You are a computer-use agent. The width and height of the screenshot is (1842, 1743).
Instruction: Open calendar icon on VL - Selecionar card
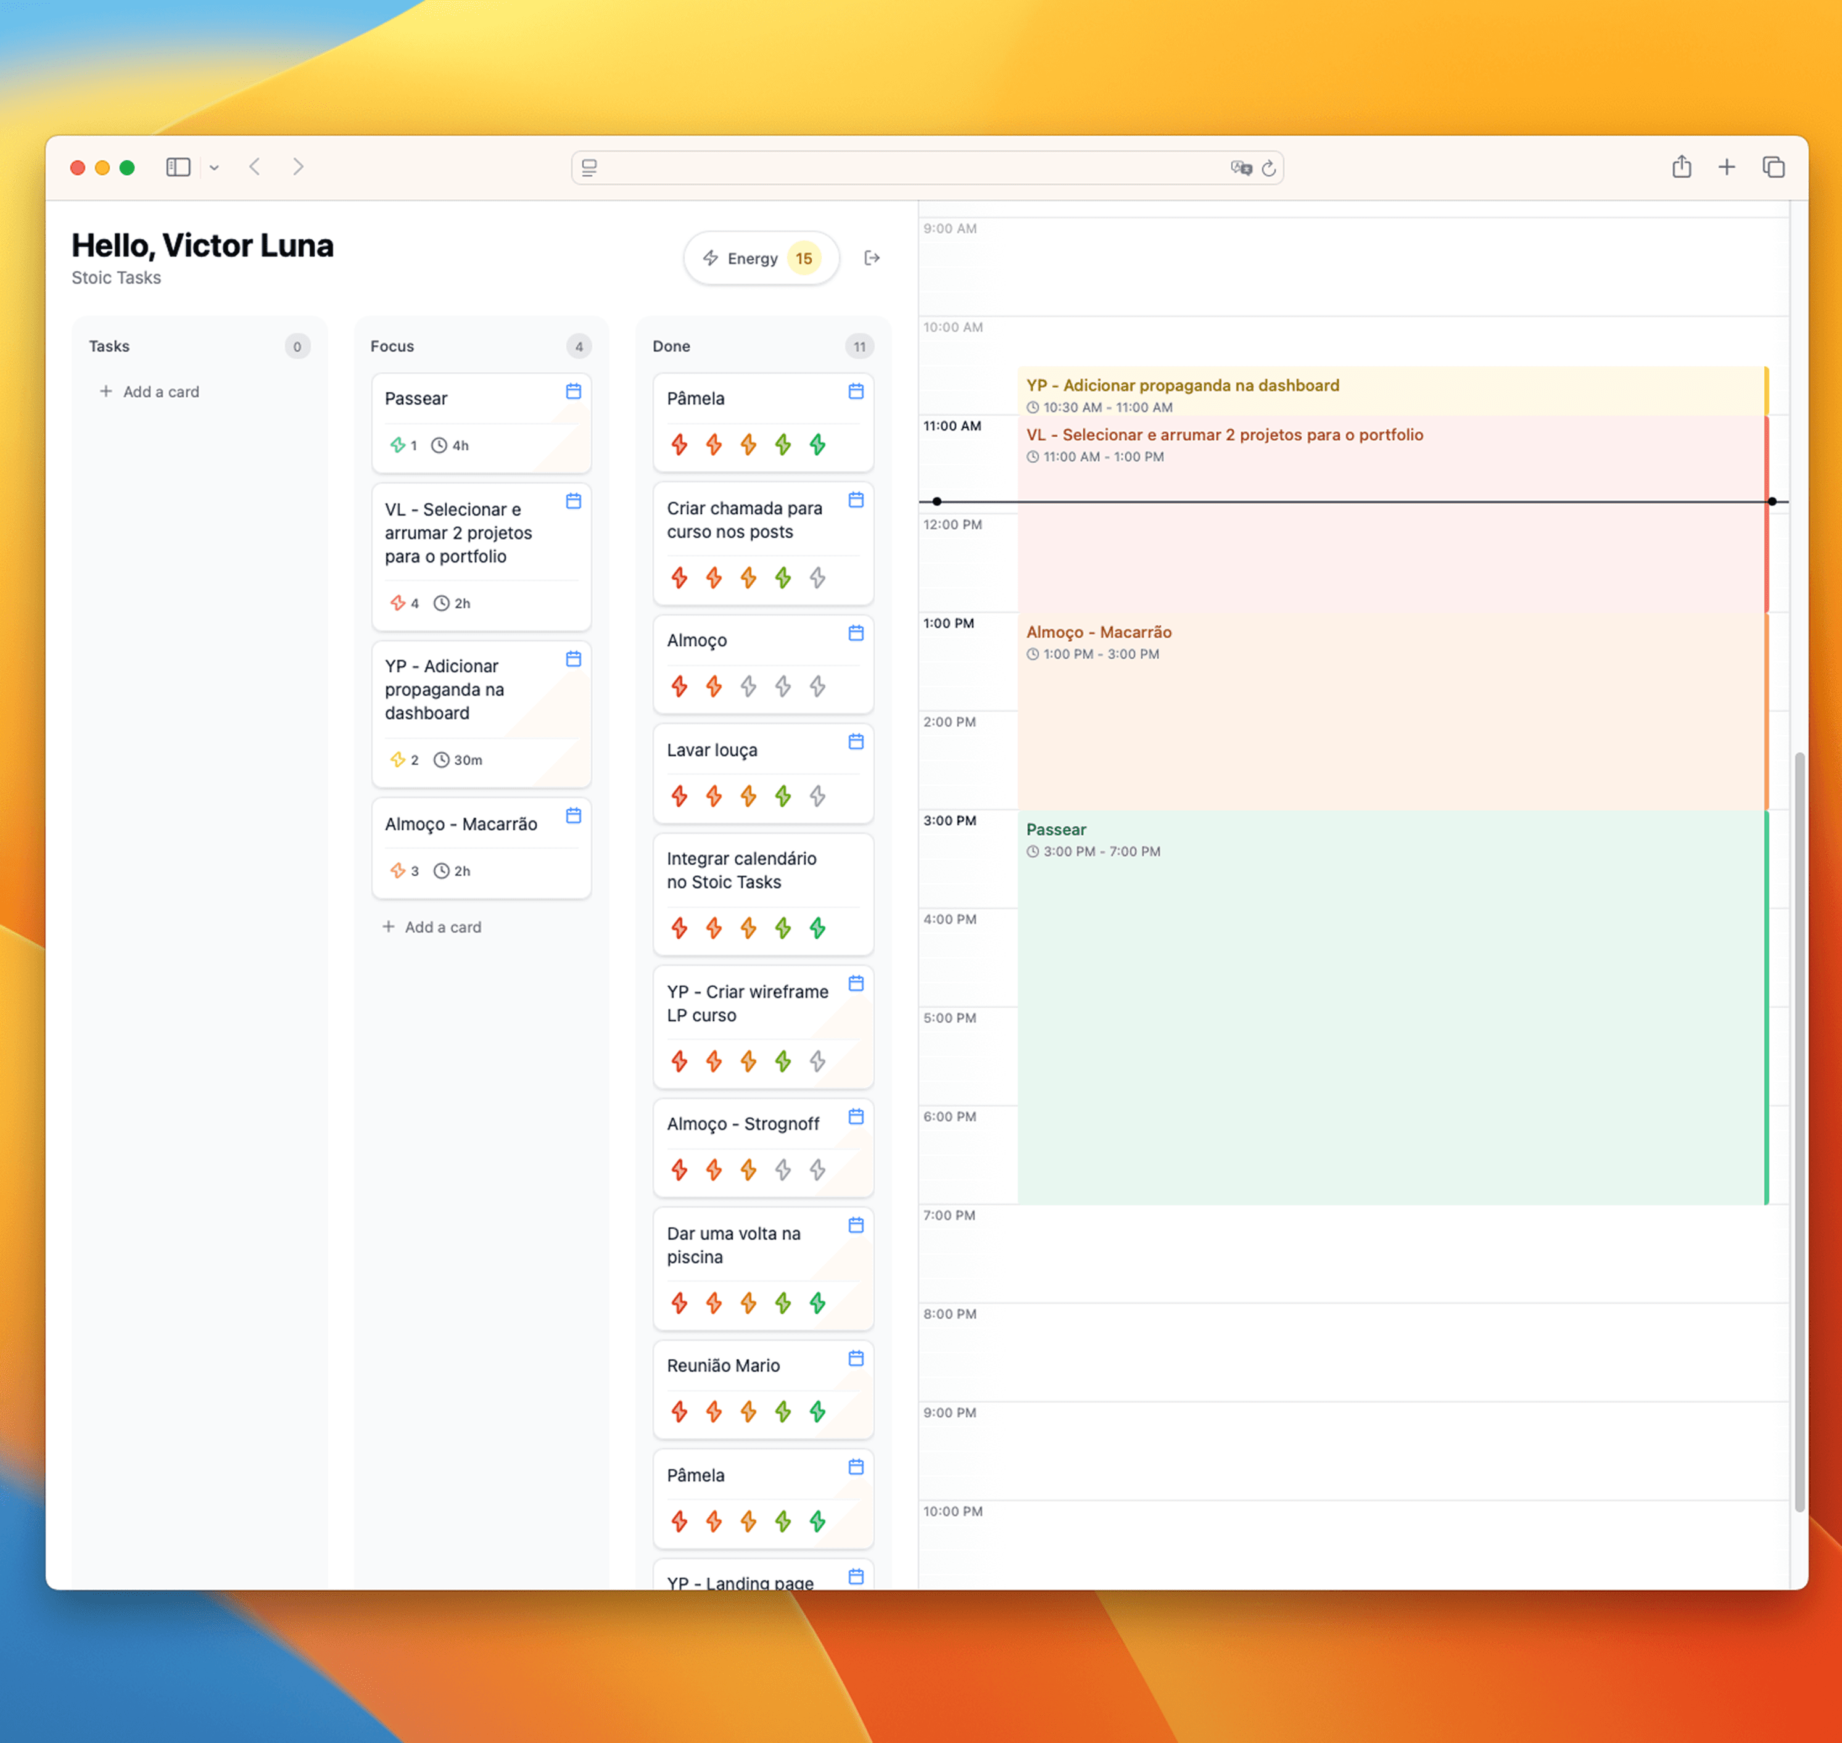pos(574,501)
